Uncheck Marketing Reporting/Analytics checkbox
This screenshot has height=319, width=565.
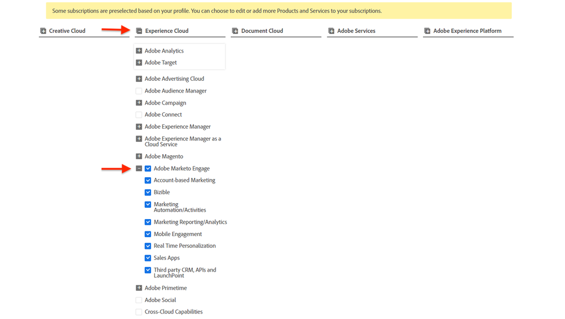pyautogui.click(x=148, y=222)
